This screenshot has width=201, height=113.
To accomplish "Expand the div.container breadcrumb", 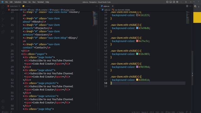I will point(42,10).
